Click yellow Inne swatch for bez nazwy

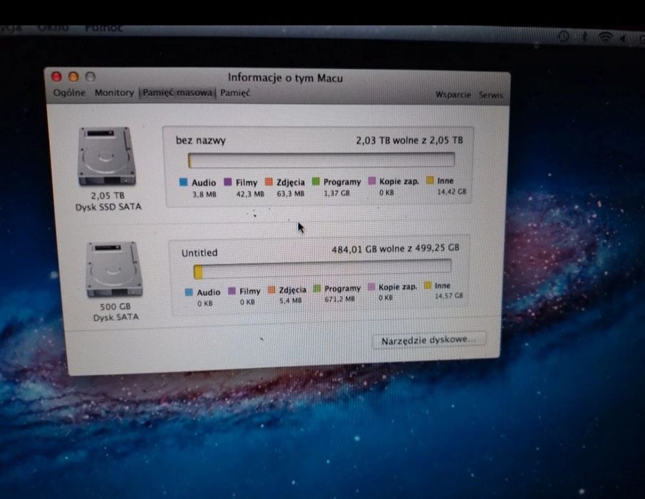(430, 180)
